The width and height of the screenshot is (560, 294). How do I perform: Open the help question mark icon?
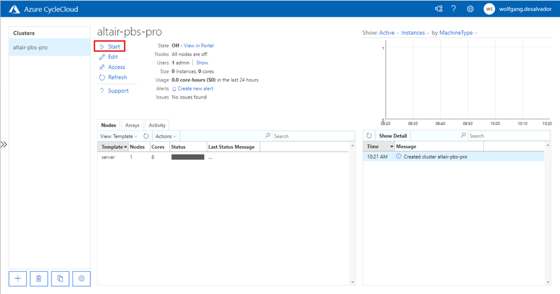point(453,9)
